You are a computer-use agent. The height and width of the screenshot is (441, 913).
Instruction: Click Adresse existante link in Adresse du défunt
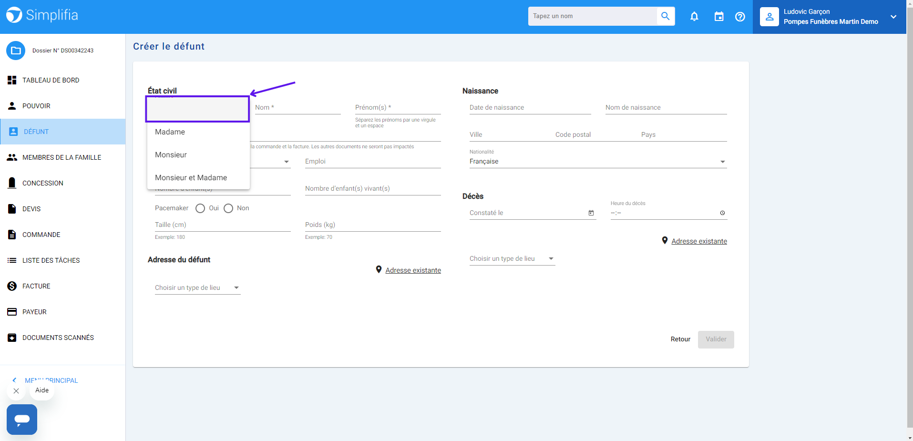click(x=413, y=270)
